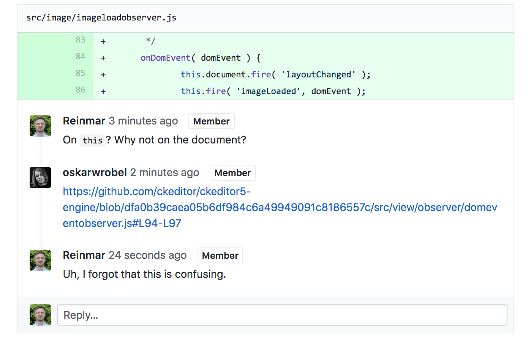Click the inline code snippet 'this' in the comment
The height and width of the screenshot is (337, 528).
point(93,140)
